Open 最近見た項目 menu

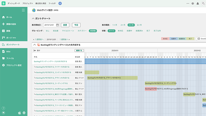(41, 3)
